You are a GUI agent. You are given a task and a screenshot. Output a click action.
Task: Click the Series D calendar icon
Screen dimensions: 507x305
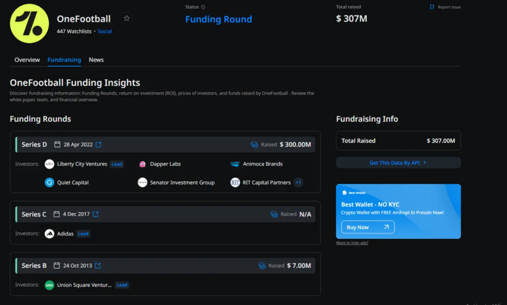(x=57, y=145)
